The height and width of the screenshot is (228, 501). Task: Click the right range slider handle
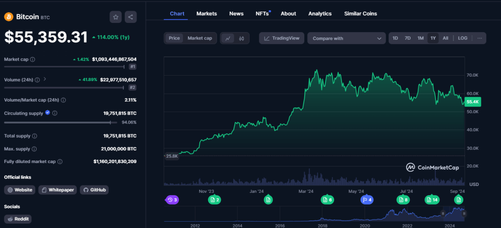pos(464,214)
